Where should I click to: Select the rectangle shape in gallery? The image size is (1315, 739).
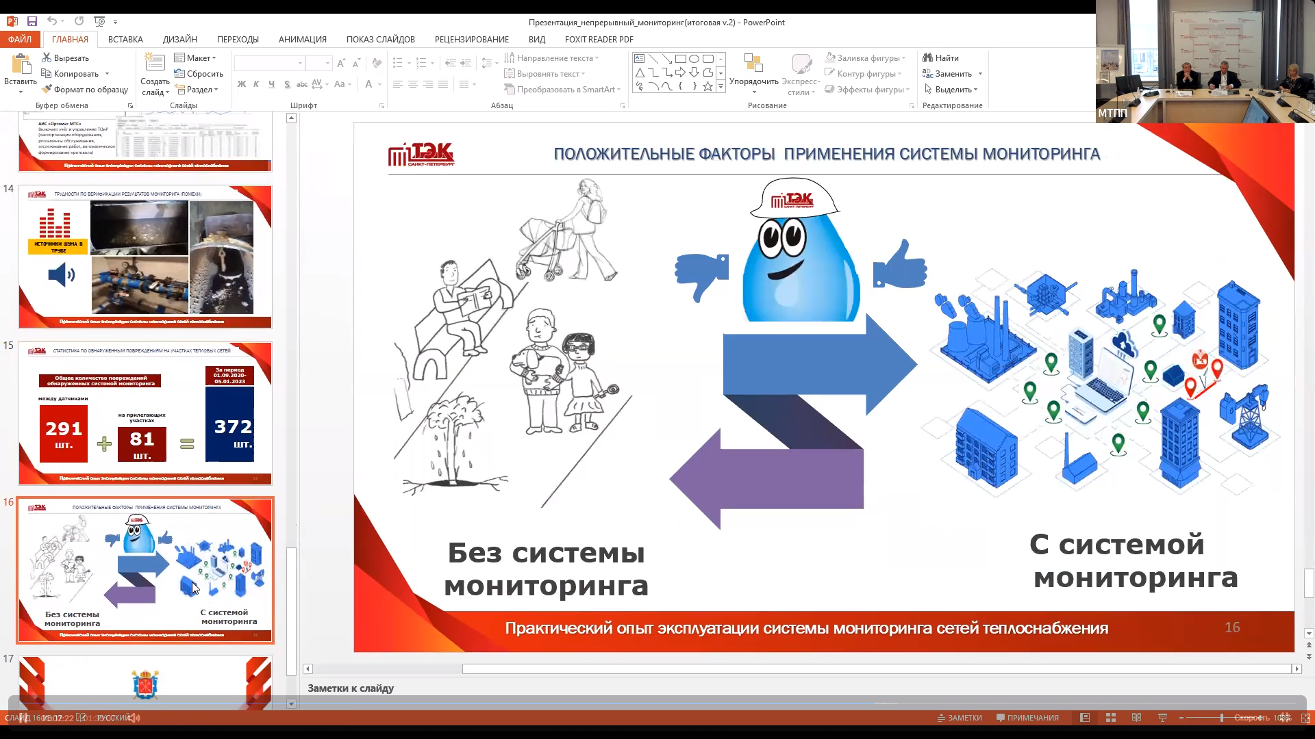click(x=680, y=59)
